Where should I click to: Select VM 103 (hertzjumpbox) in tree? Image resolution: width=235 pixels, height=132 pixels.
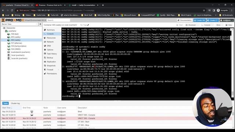(x=19, y=46)
